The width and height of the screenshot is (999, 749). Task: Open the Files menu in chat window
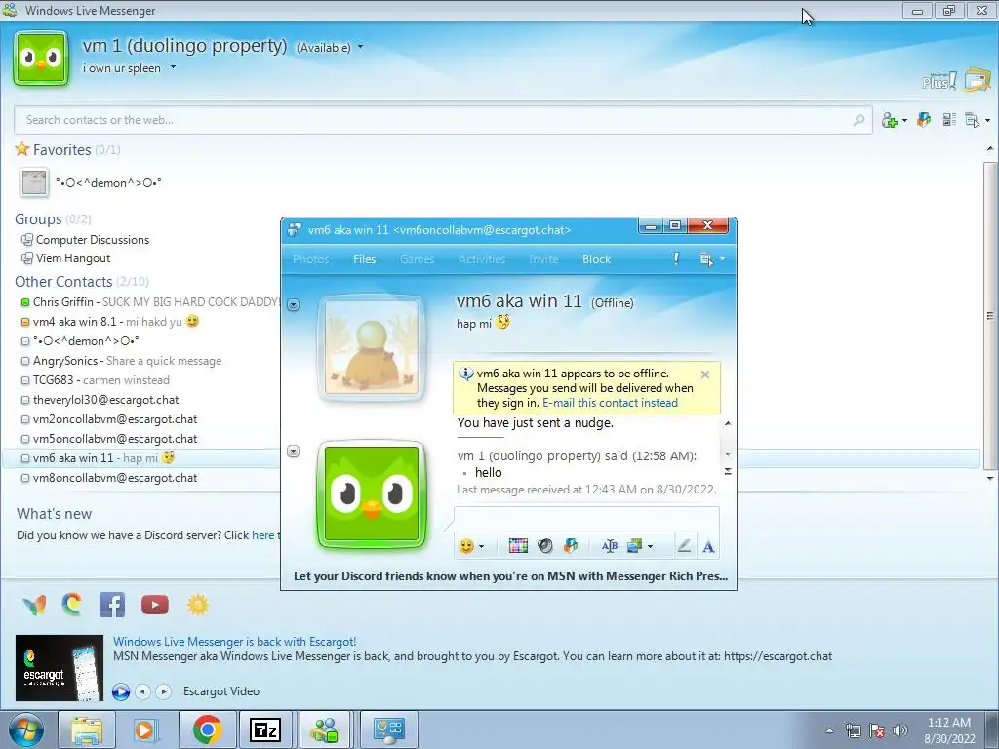click(365, 259)
